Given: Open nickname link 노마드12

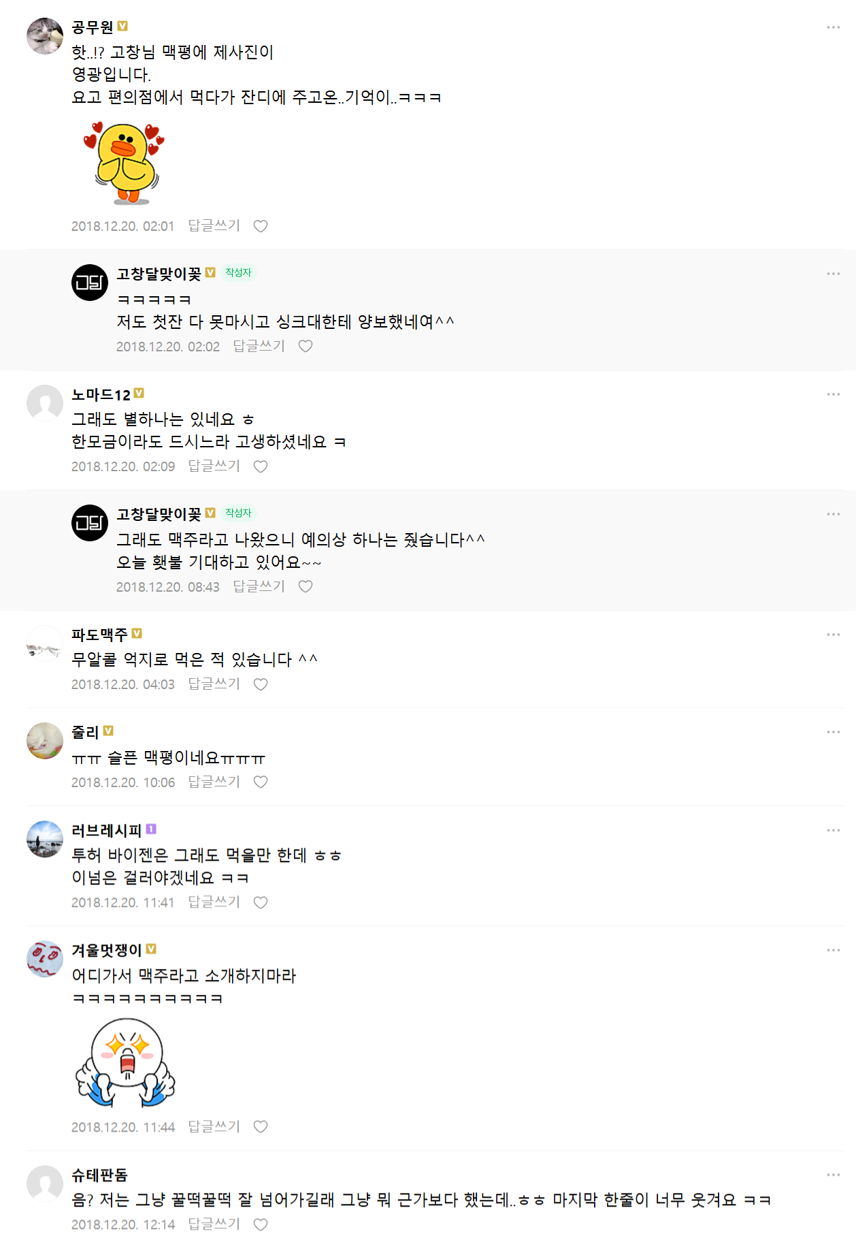Looking at the screenshot, I should click(101, 395).
